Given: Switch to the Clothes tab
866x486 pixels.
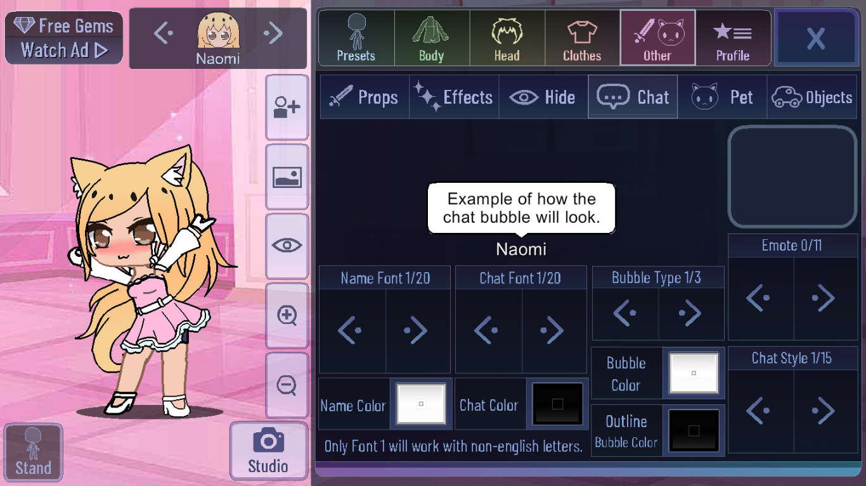Looking at the screenshot, I should point(582,37).
